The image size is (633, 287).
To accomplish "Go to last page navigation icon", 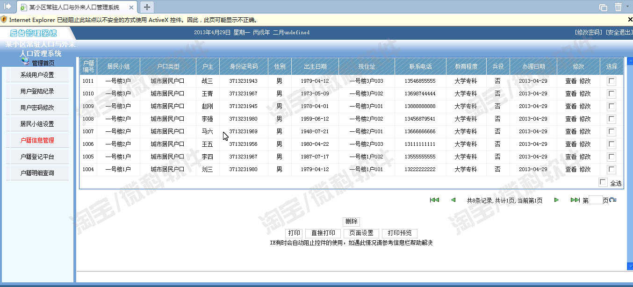I will pos(575,200).
